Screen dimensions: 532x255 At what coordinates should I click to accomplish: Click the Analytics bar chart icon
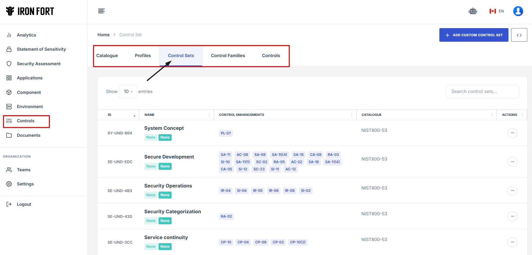click(x=9, y=35)
